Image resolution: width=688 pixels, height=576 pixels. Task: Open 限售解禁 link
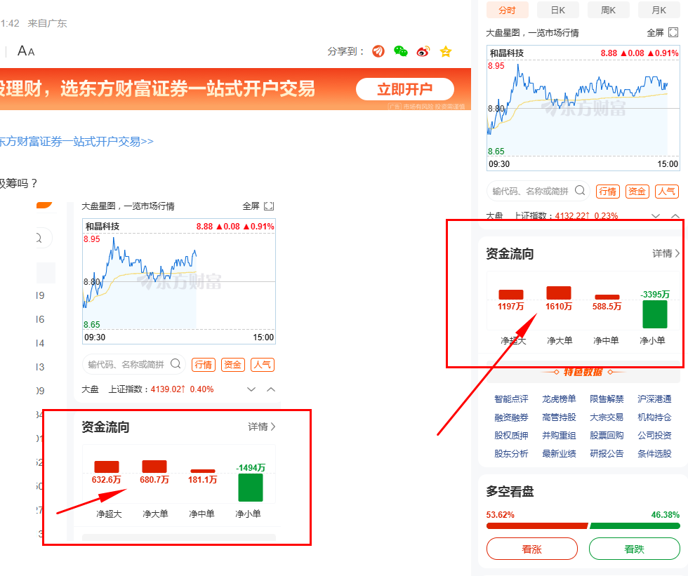pos(607,399)
